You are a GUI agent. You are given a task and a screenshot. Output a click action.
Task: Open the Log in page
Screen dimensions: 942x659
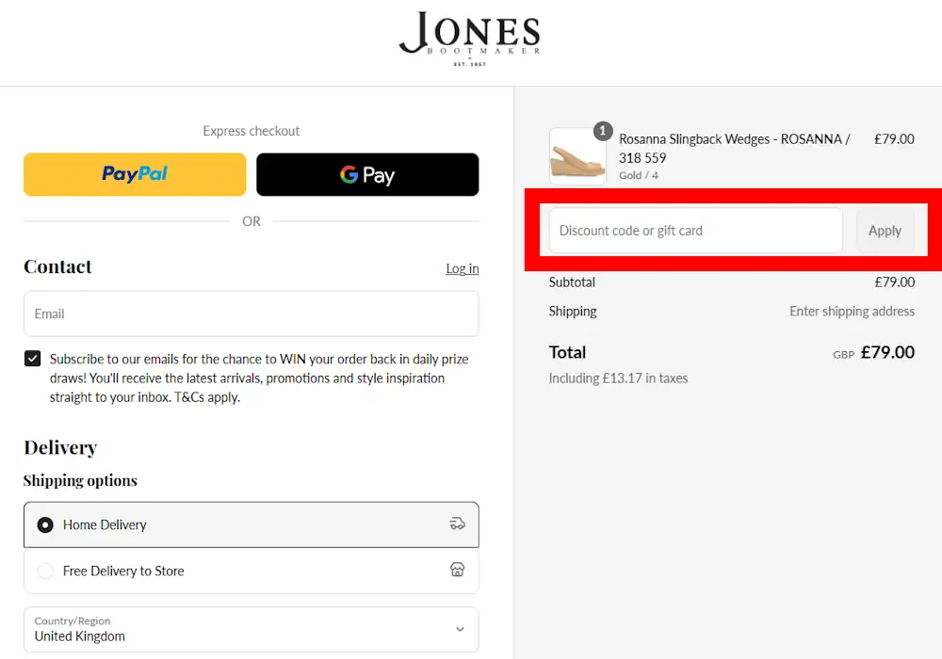463,268
